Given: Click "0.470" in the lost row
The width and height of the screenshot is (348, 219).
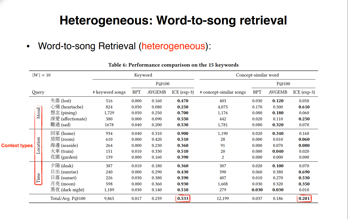Looking at the screenshot, I should [183, 101].
